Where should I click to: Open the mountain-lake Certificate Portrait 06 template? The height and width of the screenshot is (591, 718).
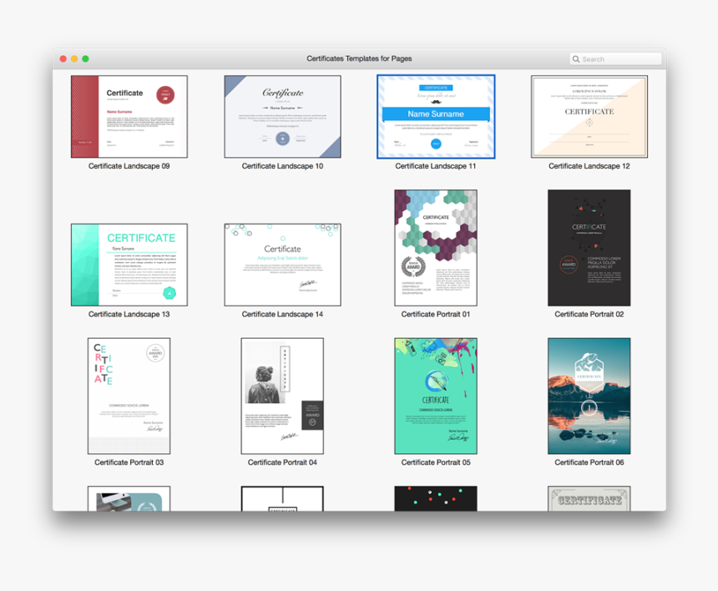click(589, 394)
